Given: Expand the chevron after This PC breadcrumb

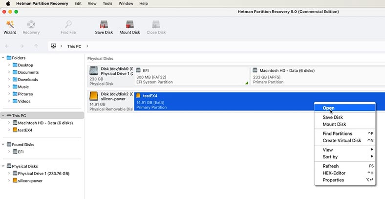Looking at the screenshot, I should point(87,46).
